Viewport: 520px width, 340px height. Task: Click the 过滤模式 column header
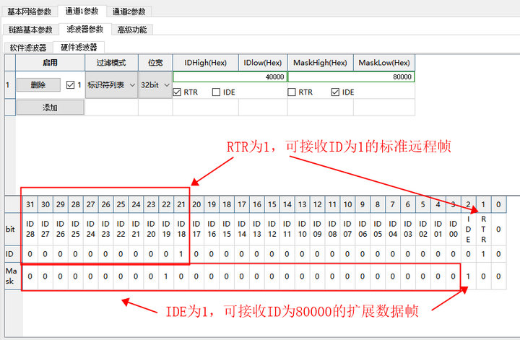tap(111, 63)
